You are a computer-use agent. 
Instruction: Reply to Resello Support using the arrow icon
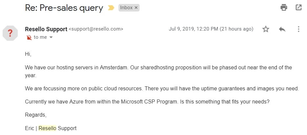(282, 29)
